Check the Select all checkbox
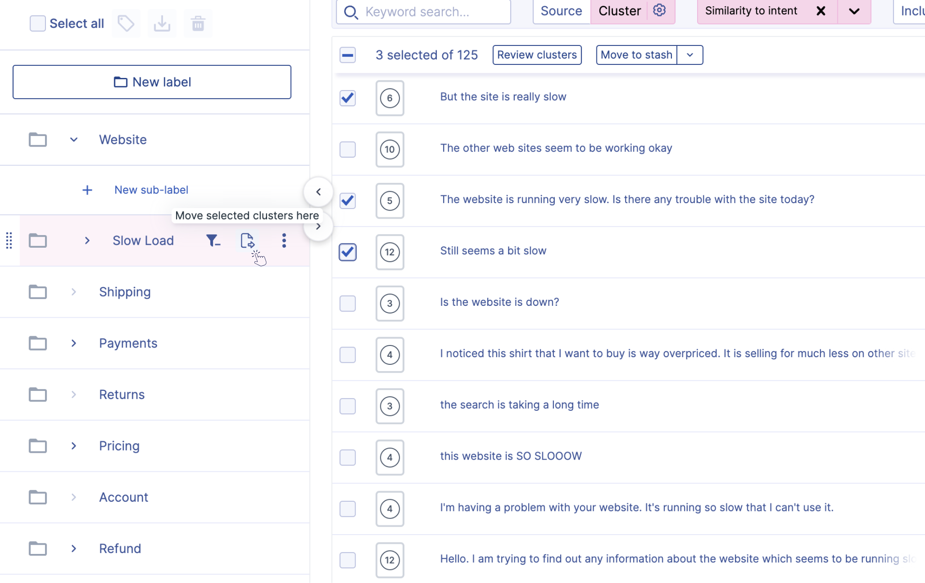The width and height of the screenshot is (925, 583). 37,24
